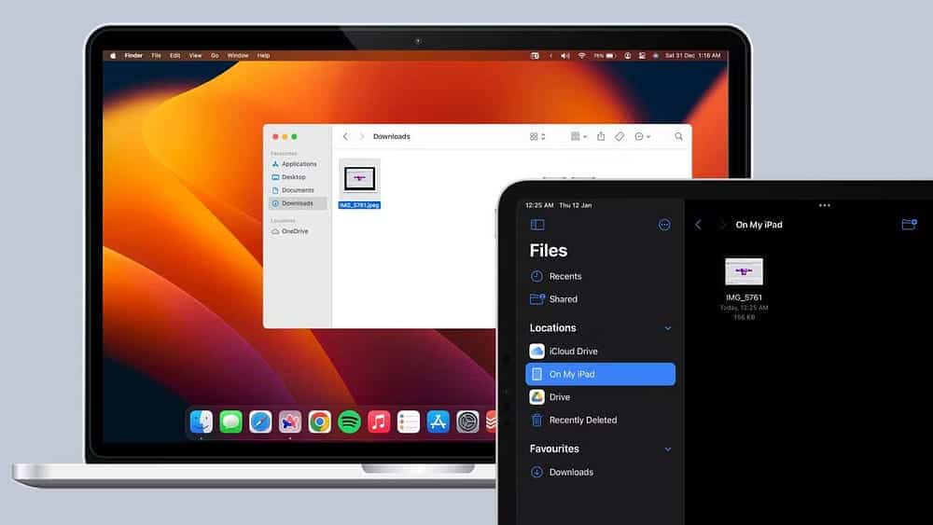Click the Finder tag icon

(620, 136)
